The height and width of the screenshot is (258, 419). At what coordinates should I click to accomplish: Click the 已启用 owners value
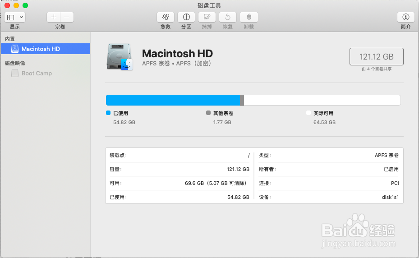click(391, 169)
